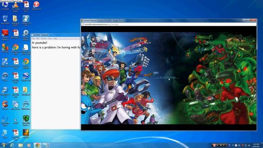This screenshot has width=263, height=148.
Task: Select the yellow folder icon beside Google Earth row
Action: (x=25, y=91)
